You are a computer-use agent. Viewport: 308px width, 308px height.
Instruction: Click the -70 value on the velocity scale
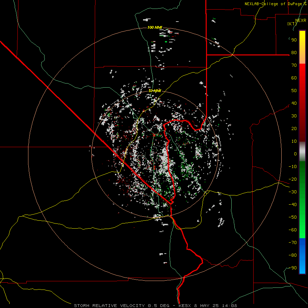293,243
